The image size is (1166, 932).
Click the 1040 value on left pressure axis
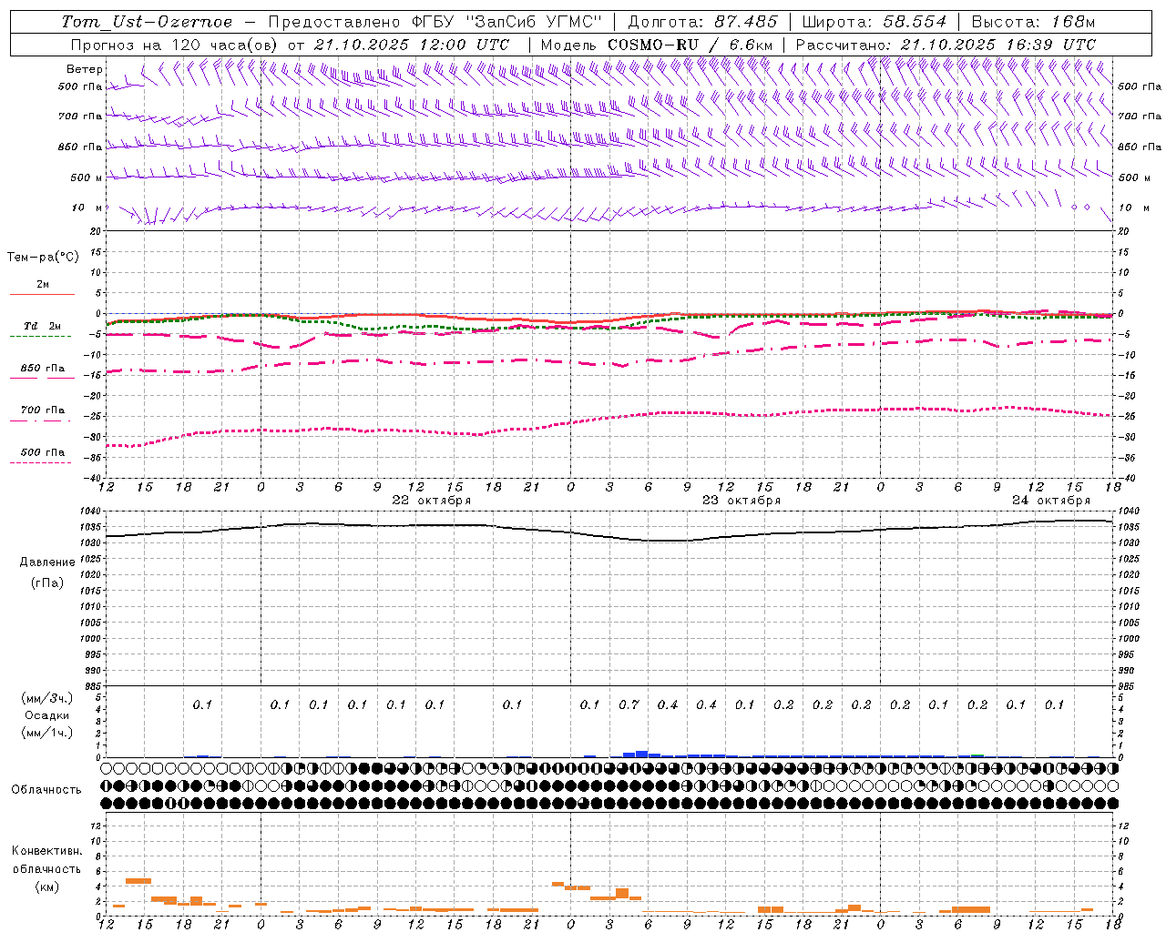pos(88,512)
